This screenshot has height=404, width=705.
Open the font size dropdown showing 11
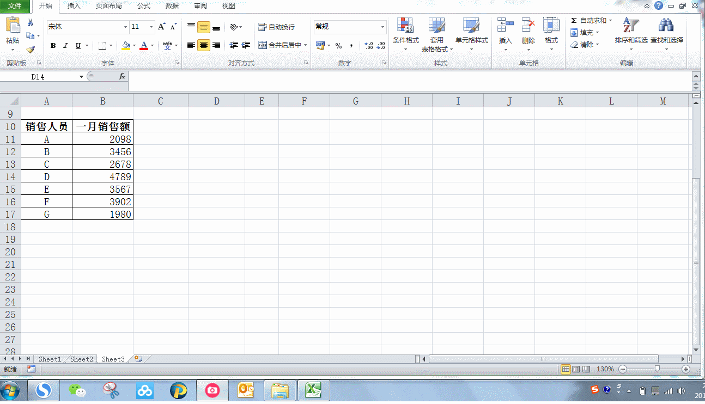tap(151, 27)
